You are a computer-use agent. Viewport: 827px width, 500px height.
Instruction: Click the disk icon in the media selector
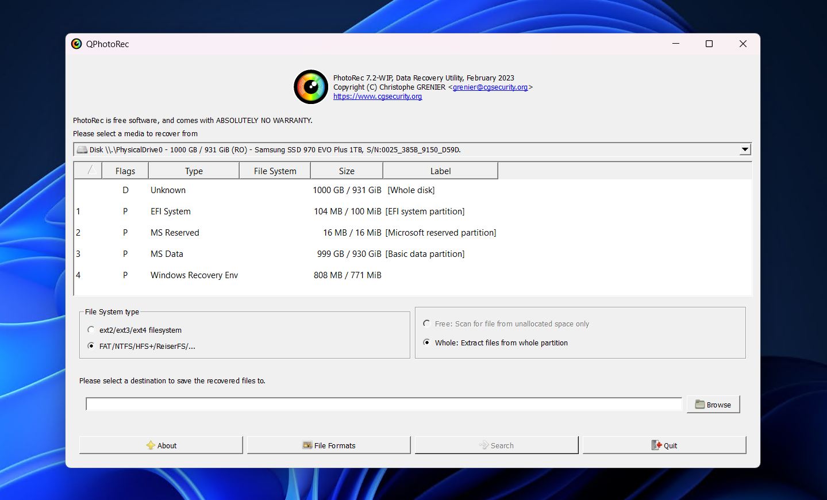point(82,149)
